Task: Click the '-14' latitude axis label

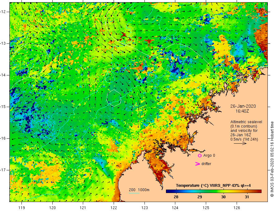Action: click(x=3, y=75)
